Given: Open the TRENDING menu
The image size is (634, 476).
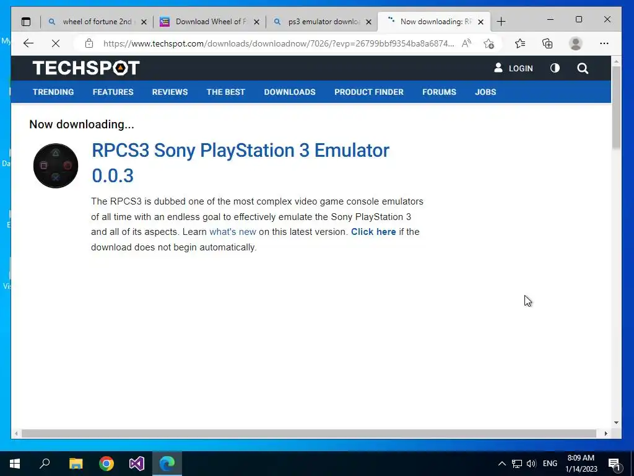Looking at the screenshot, I should (x=53, y=92).
